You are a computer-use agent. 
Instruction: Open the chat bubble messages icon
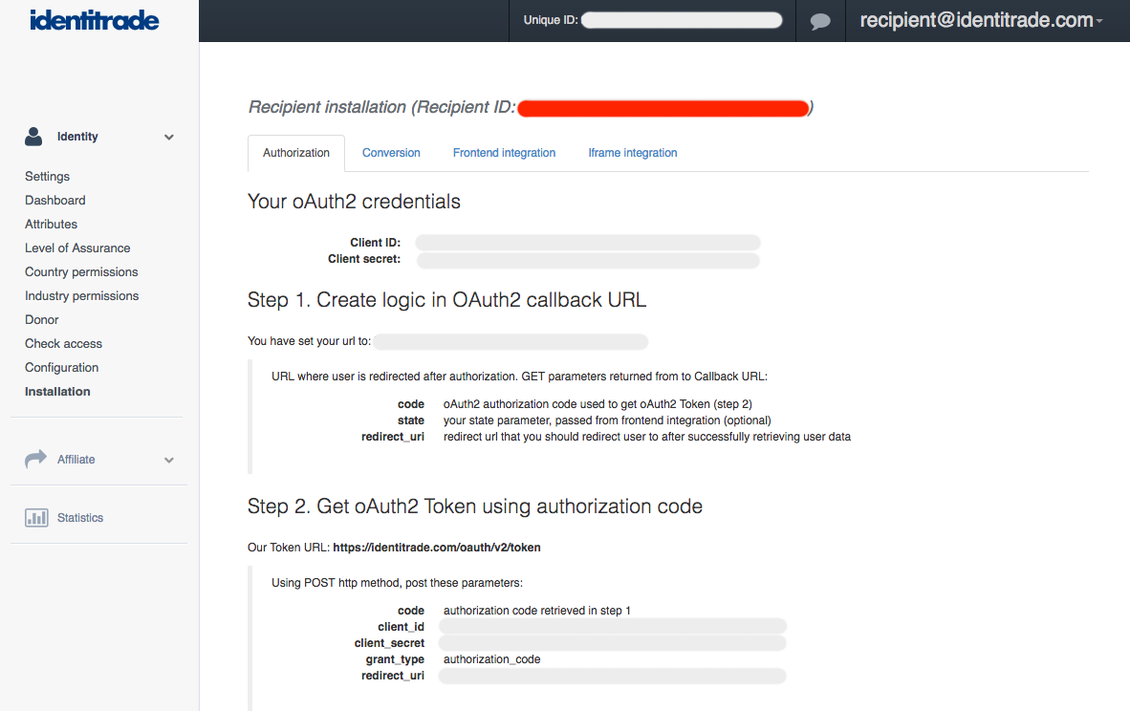820,21
